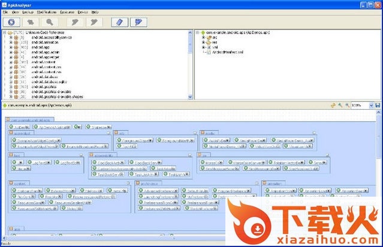Toggle collapse box of the preference package
Image resolution: width=383 pixels, height=247 pixels.
(x=257, y=183)
